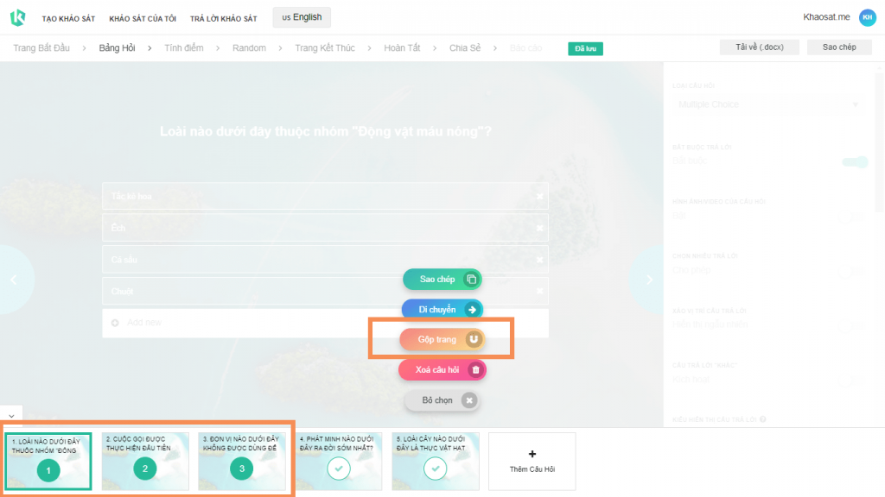Screen dimensions: 885x497
Task: Click the right settings panel scrollbar
Action: (x=881, y=141)
